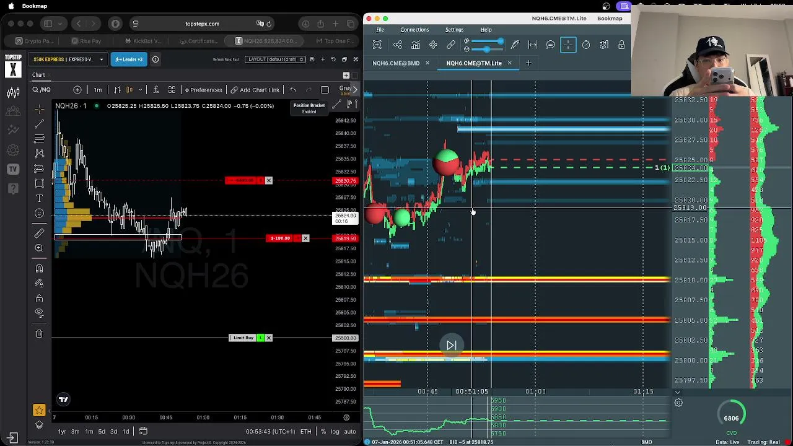Click the Bookmap diamond-grid add-ons icon
The image size is (793, 446).
pyautogui.click(x=433, y=45)
